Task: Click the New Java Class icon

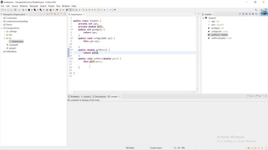Action: 51,10
